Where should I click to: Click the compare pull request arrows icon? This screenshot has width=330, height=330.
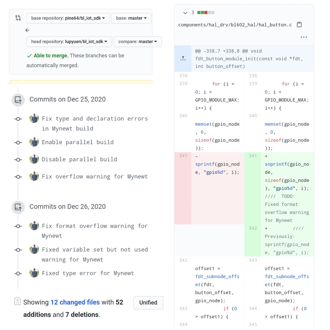click(18, 18)
